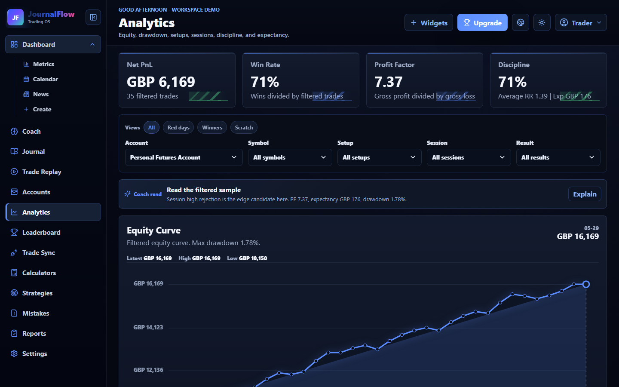
Task: Open the Trade Sync page link
Action: pyautogui.click(x=53, y=252)
